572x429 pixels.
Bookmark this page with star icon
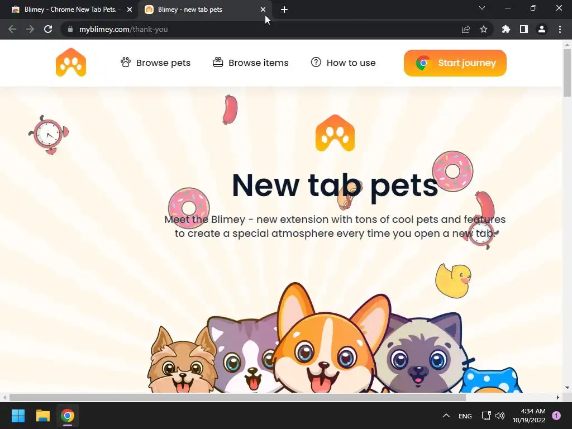pos(484,29)
